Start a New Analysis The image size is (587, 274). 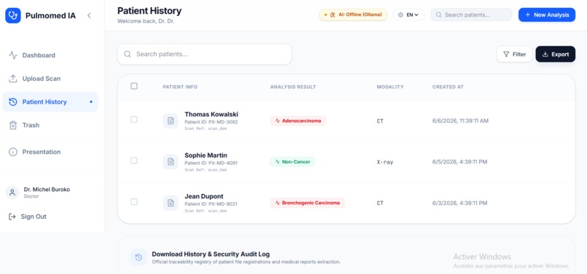[x=546, y=15]
